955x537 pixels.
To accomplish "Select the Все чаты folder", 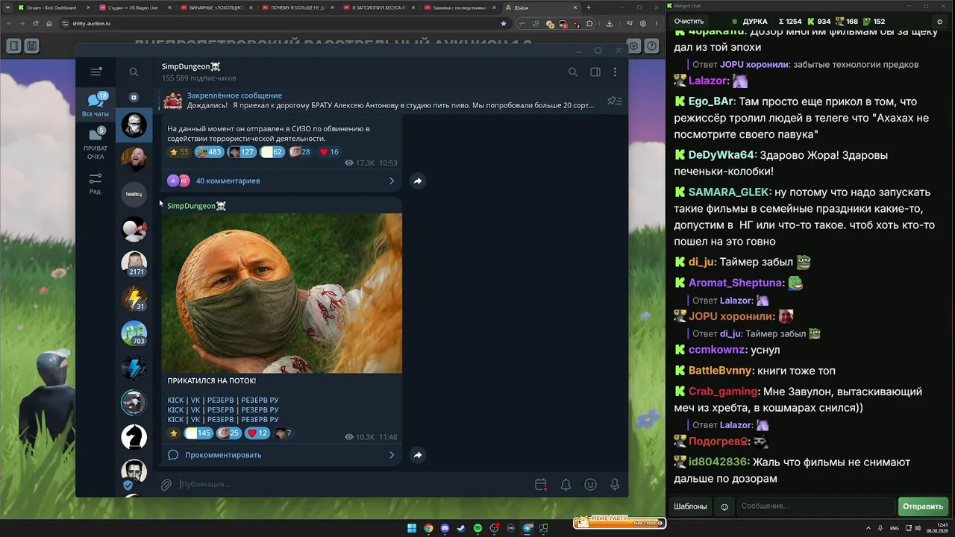I will point(95,104).
